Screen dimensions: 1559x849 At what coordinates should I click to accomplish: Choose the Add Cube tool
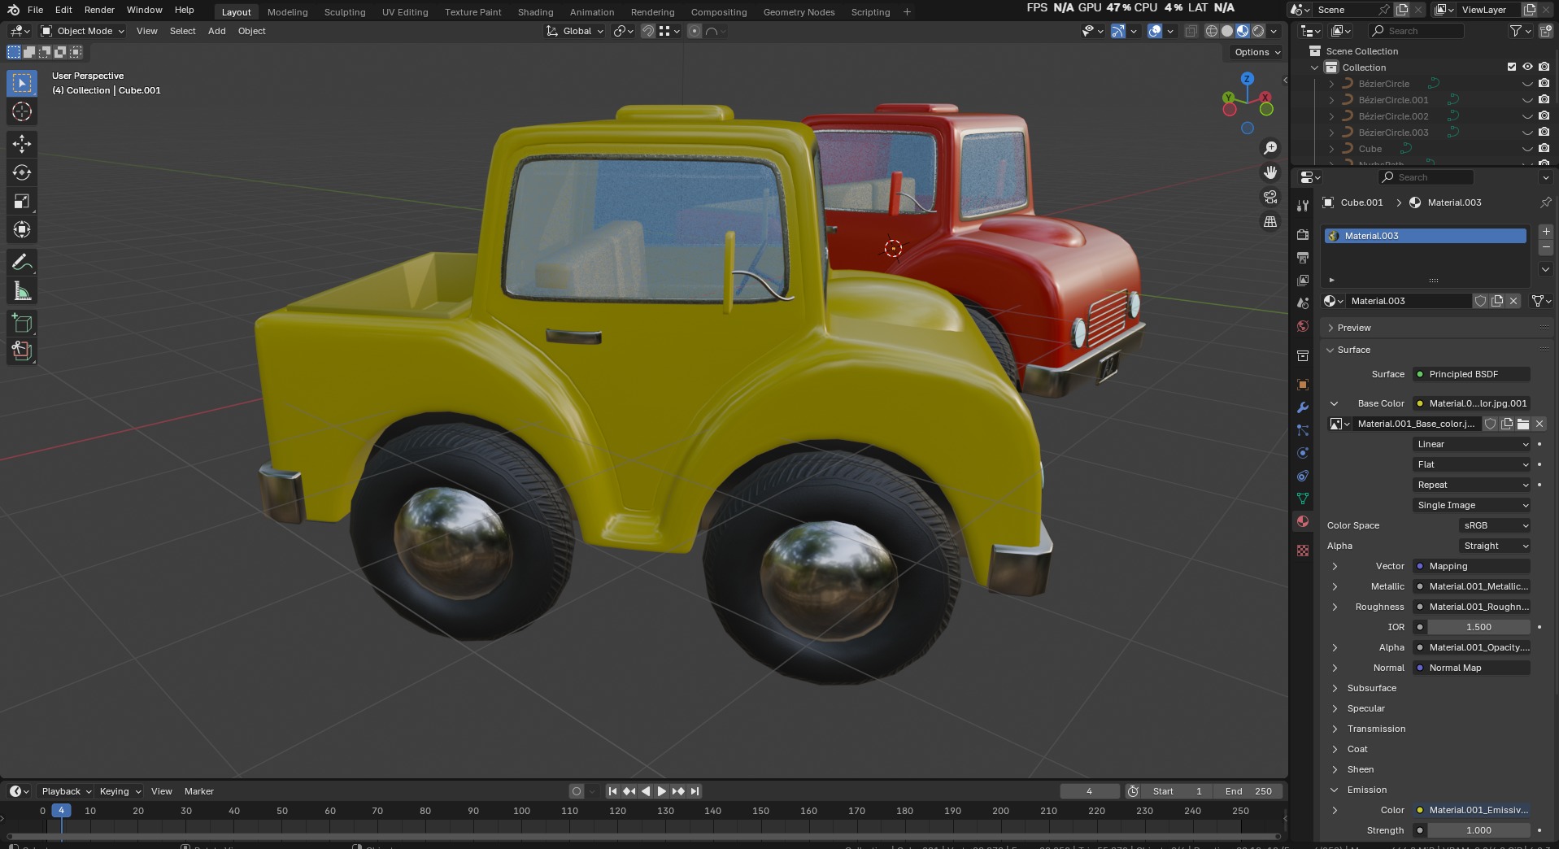coord(22,323)
